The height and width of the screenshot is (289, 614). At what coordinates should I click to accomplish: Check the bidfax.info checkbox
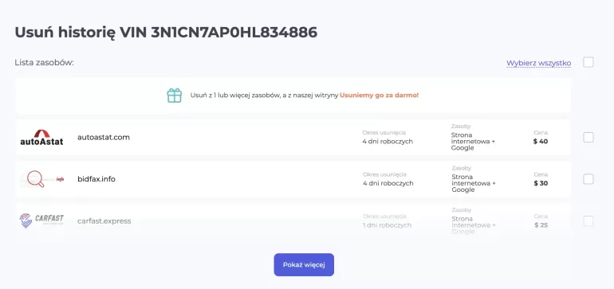(x=588, y=179)
